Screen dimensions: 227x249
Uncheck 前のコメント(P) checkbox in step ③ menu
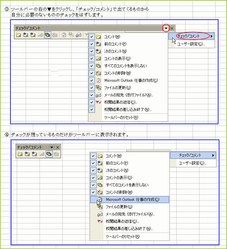(x=92, y=44)
